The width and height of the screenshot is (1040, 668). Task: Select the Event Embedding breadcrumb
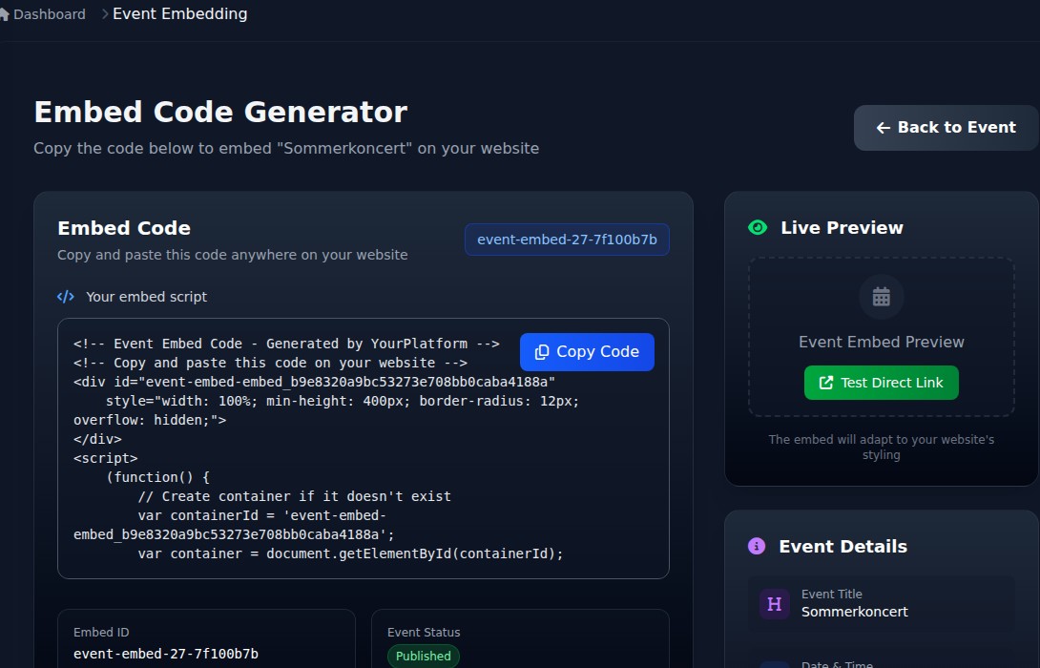[179, 14]
